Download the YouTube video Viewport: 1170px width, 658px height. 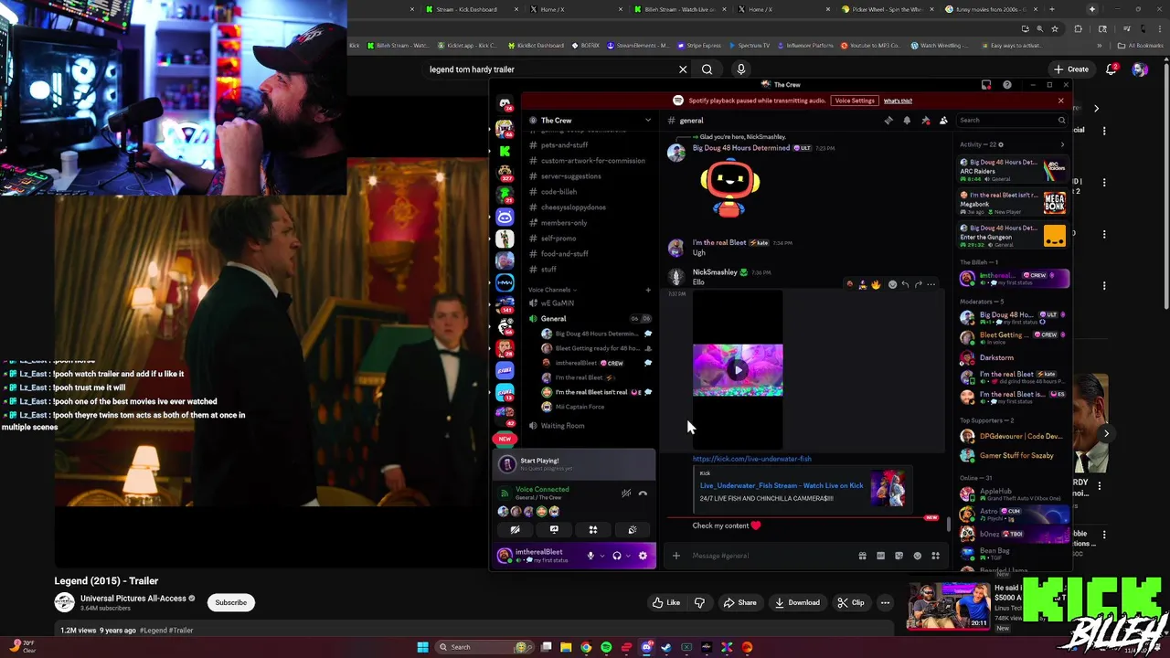click(797, 602)
